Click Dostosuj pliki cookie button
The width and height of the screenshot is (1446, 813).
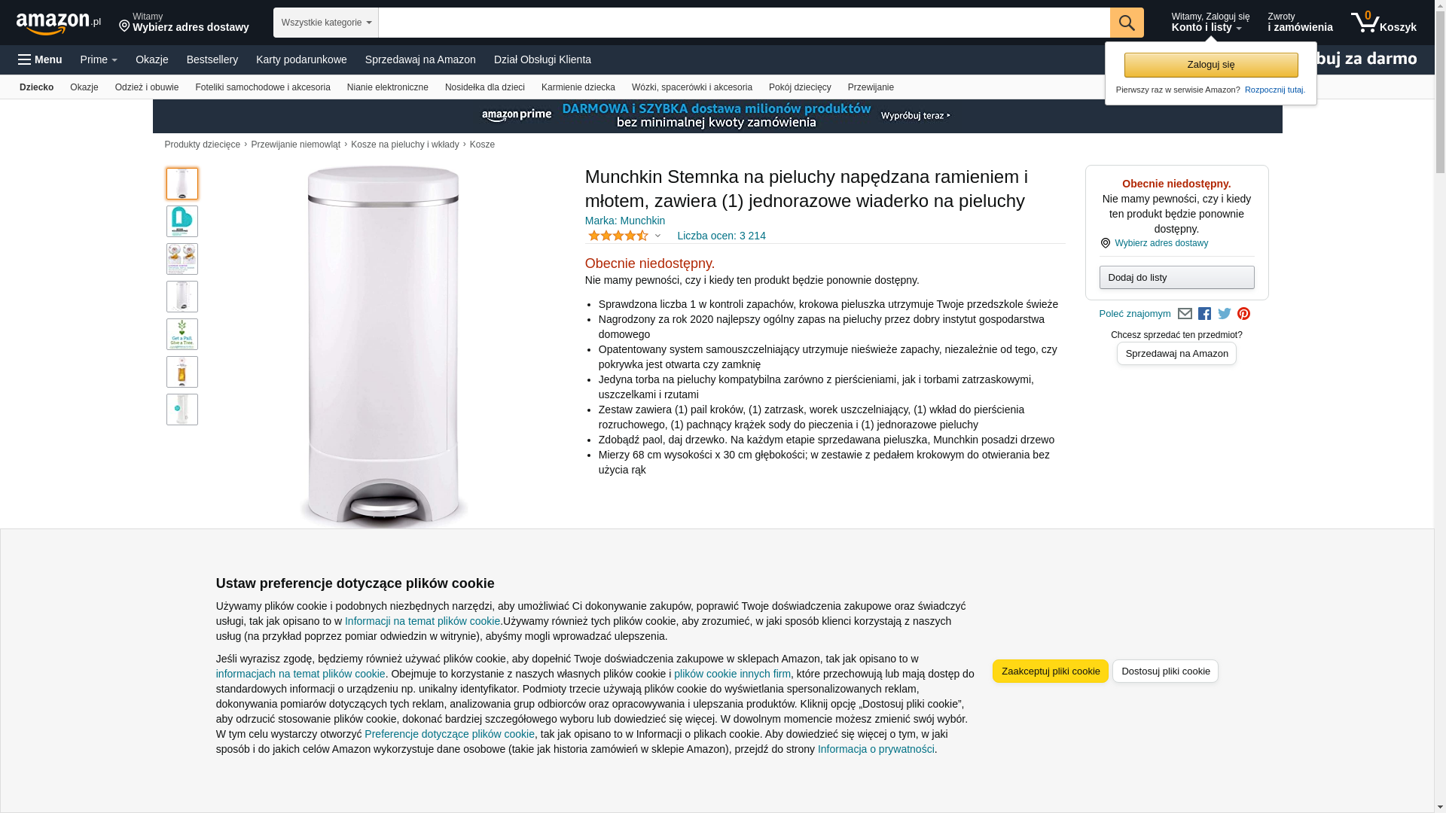point(1165,671)
